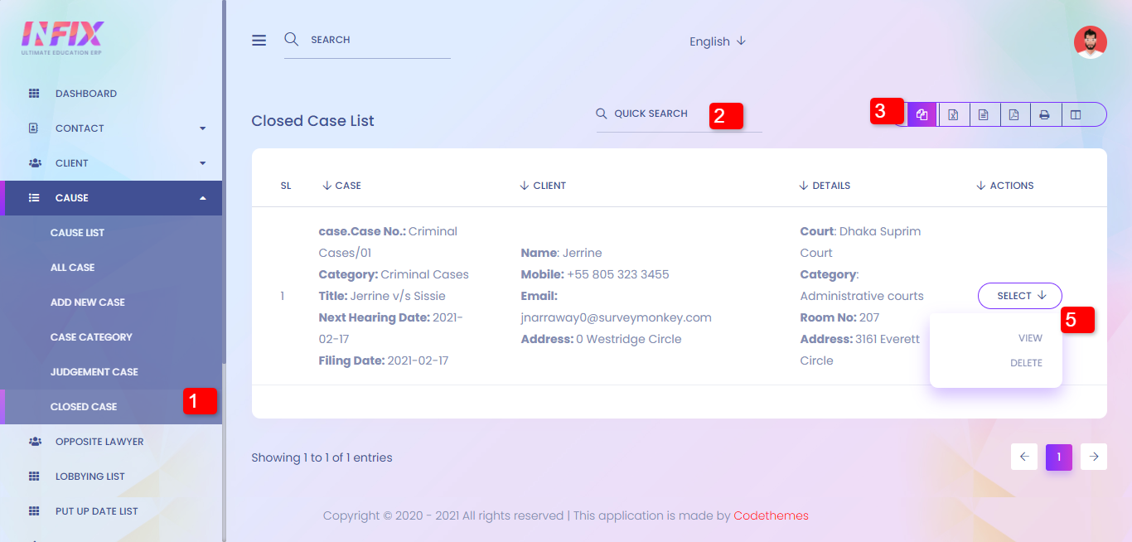Go to next page in pagination
This screenshot has height=542, width=1132.
click(x=1094, y=457)
